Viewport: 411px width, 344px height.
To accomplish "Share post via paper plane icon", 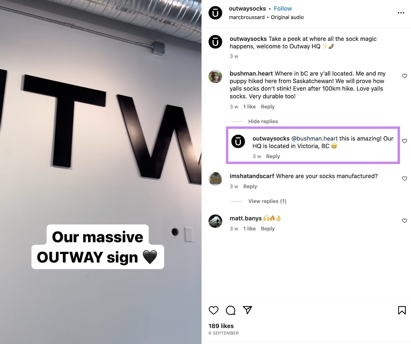I will (x=247, y=310).
